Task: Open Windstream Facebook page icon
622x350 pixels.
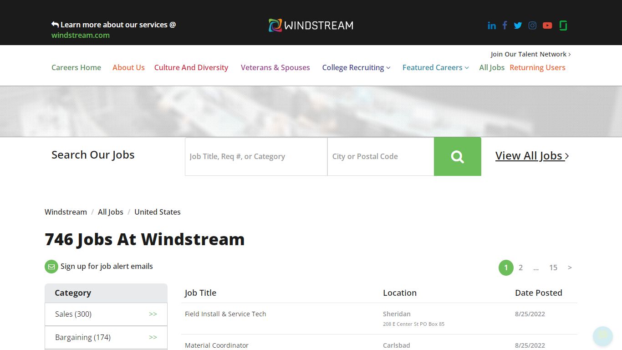Action: [x=505, y=26]
